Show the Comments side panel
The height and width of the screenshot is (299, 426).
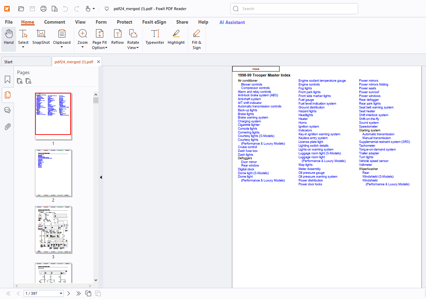[7, 110]
